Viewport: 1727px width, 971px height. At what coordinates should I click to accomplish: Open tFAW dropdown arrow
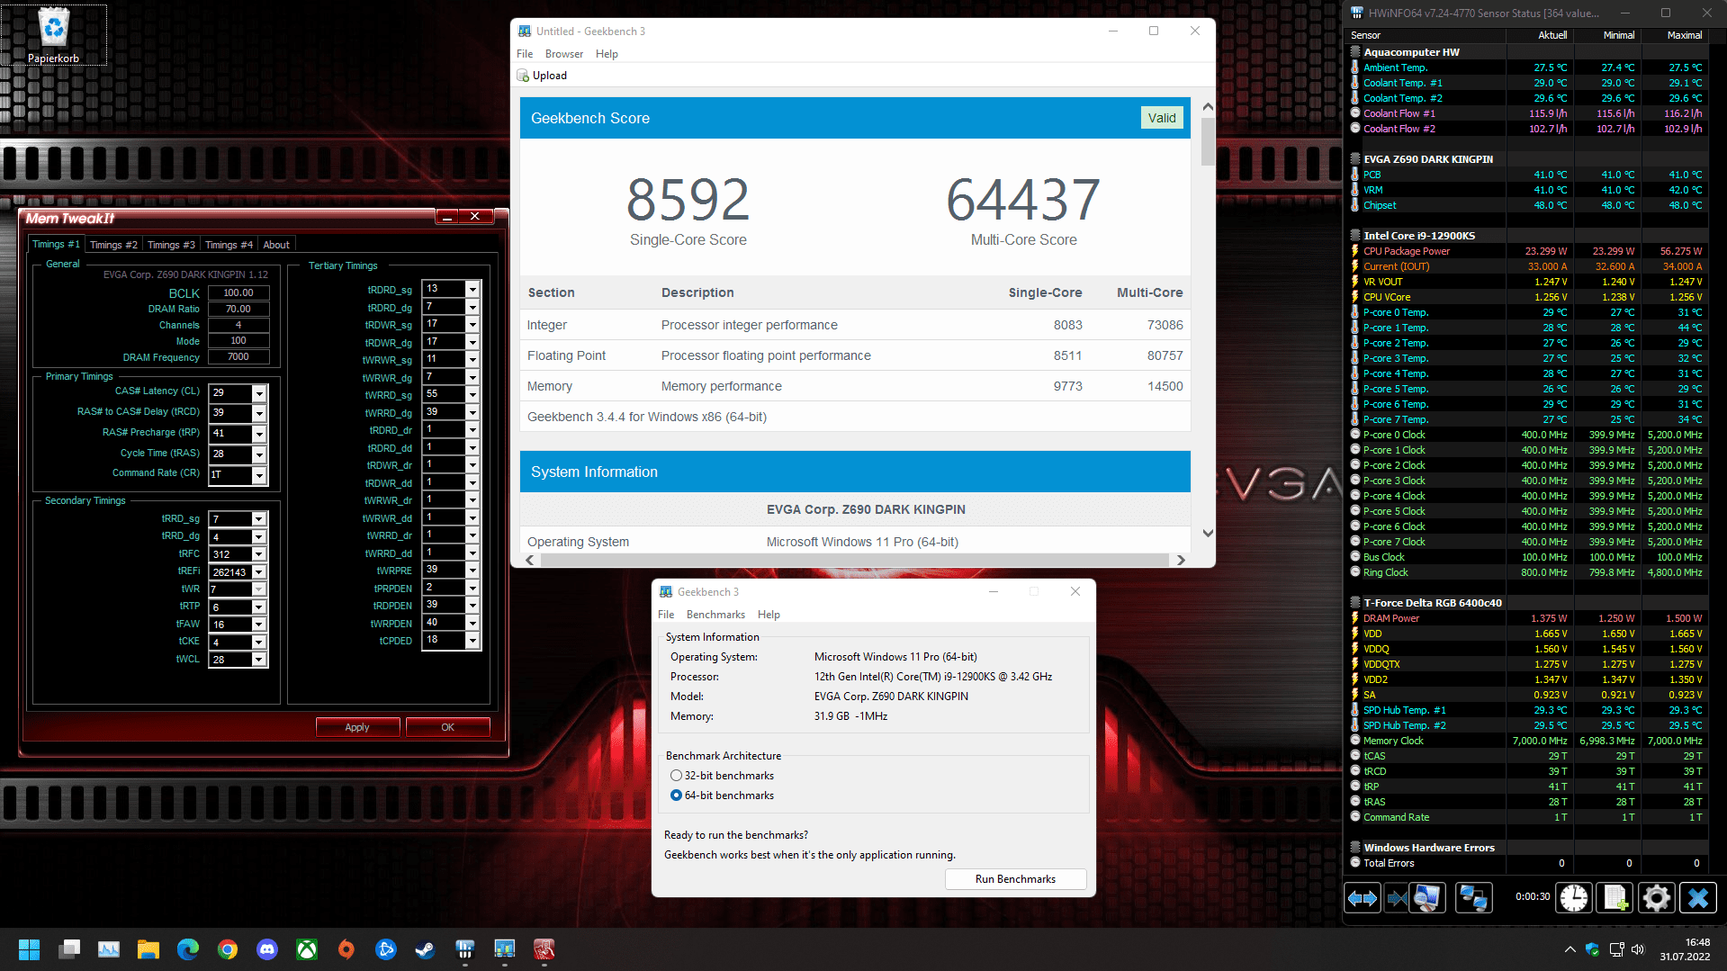coord(259,625)
